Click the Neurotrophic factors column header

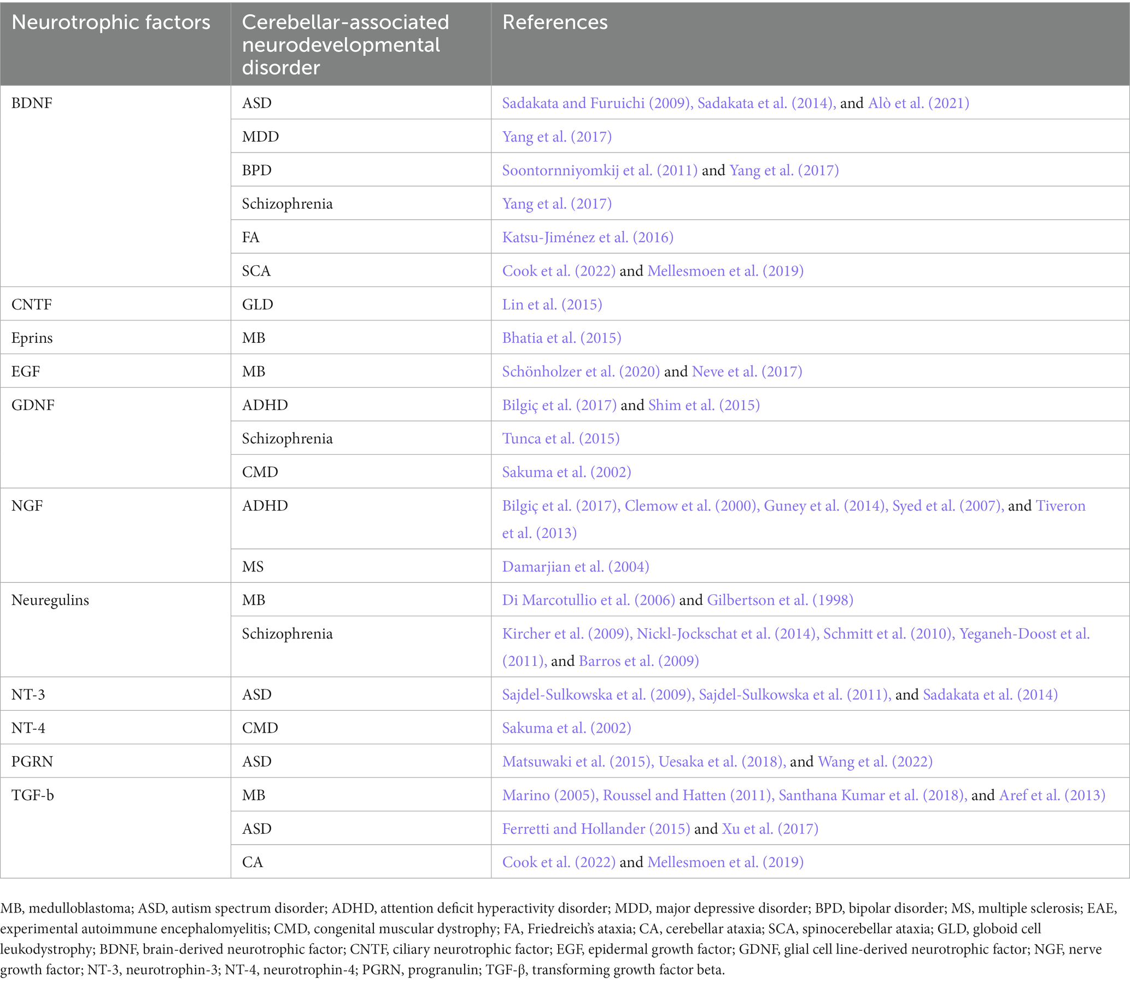click(x=115, y=43)
